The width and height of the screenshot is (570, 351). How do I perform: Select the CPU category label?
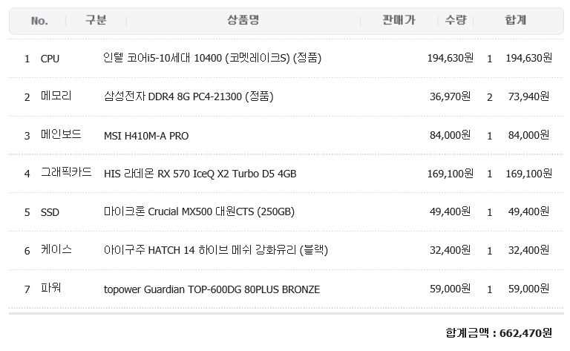pos(50,59)
